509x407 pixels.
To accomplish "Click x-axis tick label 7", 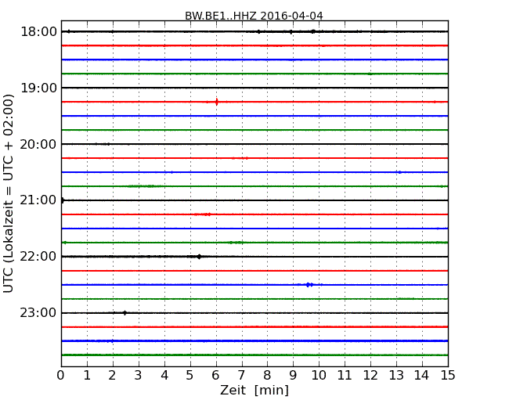I will (241, 376).
